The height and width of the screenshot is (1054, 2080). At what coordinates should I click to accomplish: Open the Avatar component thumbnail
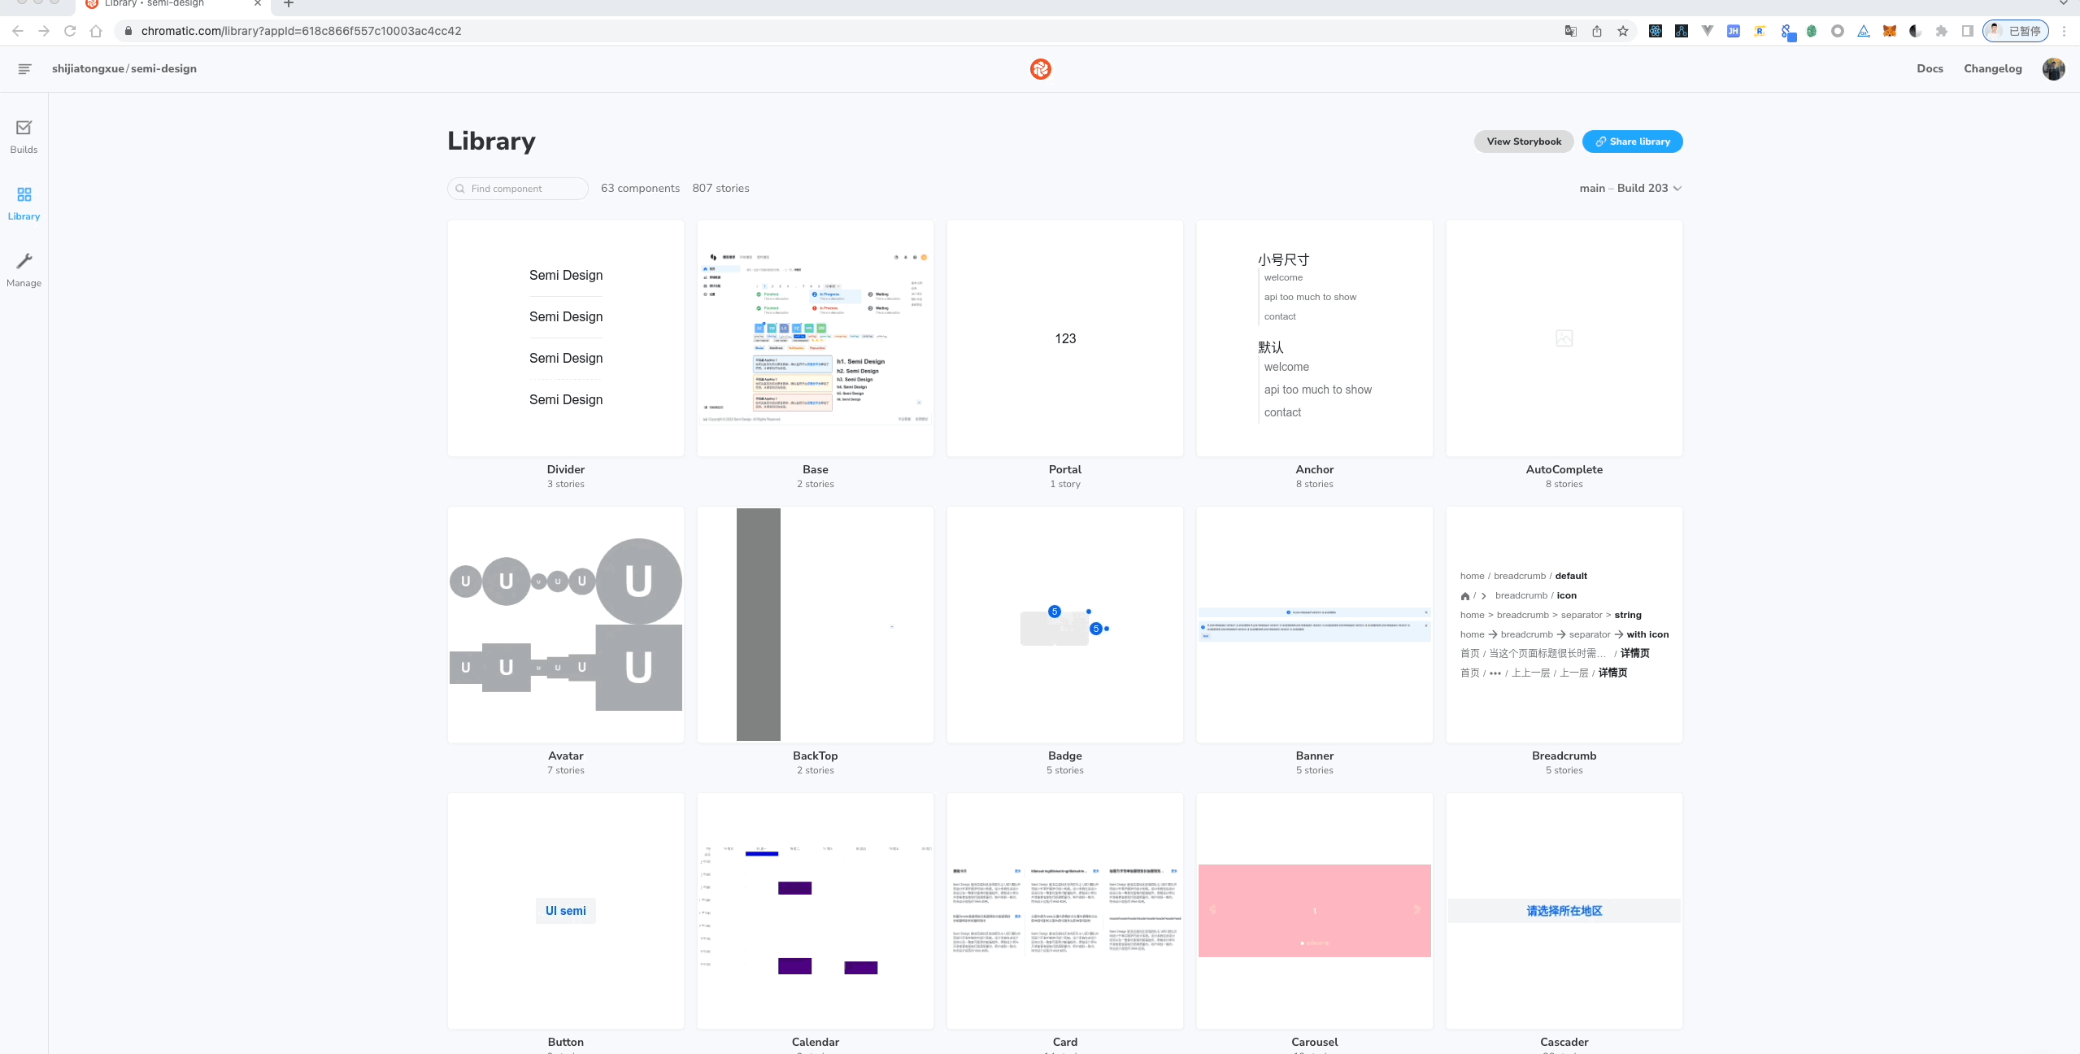point(566,625)
